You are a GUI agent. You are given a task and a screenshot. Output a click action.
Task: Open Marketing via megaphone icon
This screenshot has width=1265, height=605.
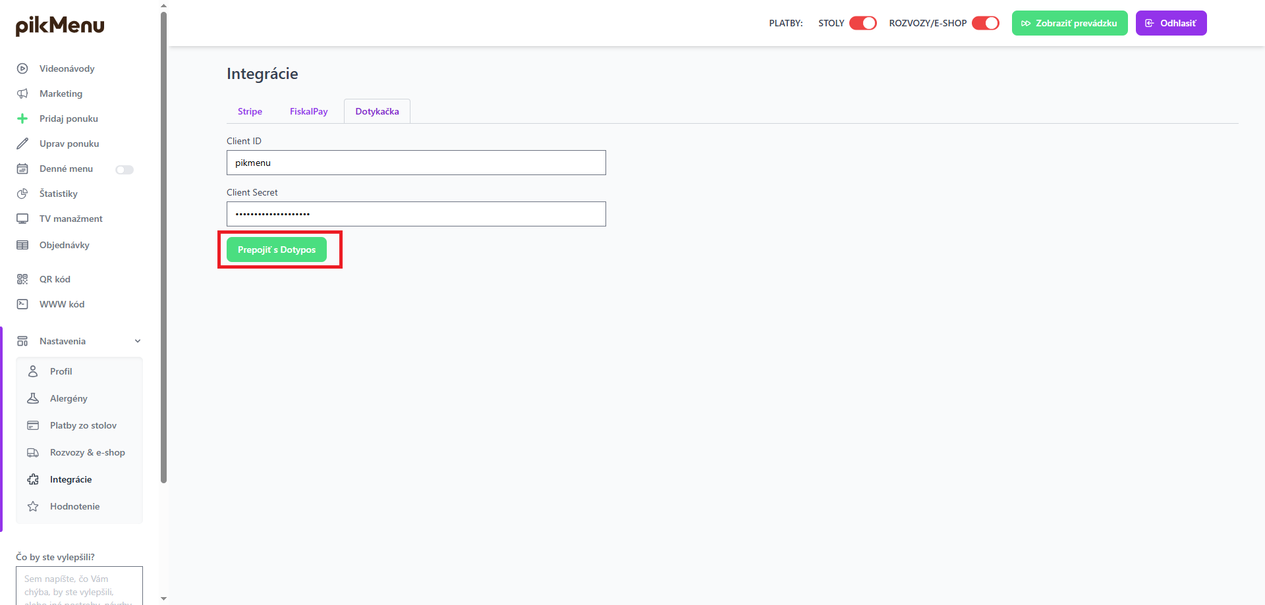(x=22, y=93)
